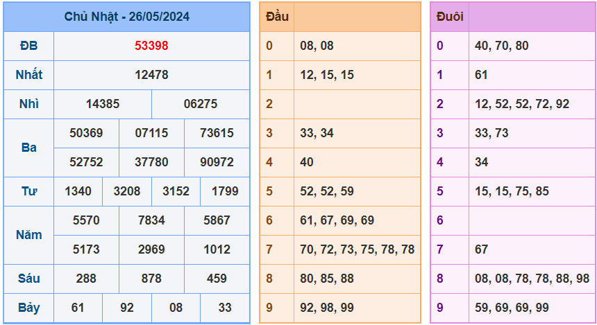
Task: Select Ba prize number 52752
Action: (87, 162)
